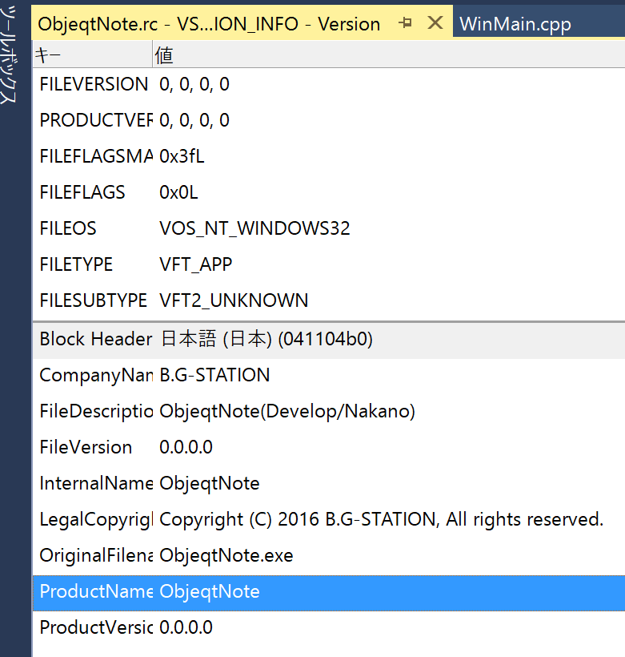Edit the FILEVERSION value 0, 0, 0, 0

coord(194,84)
